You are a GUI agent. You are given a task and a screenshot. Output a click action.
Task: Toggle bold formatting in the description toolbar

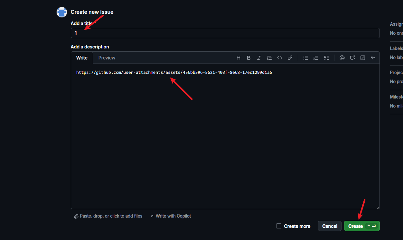(249, 58)
